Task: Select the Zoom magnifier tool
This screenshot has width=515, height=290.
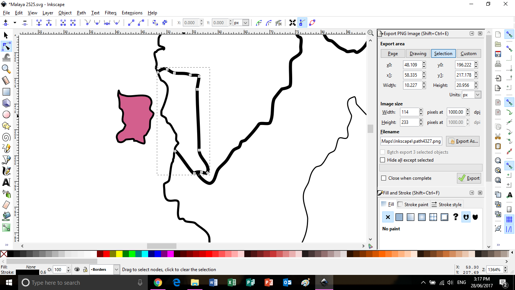Action: coord(6,69)
